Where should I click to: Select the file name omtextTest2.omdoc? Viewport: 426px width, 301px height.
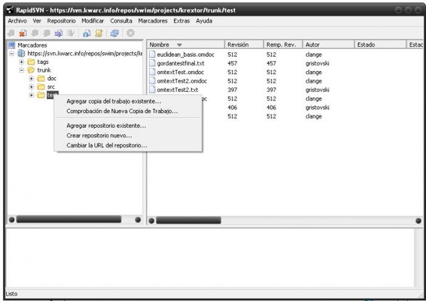click(x=182, y=81)
